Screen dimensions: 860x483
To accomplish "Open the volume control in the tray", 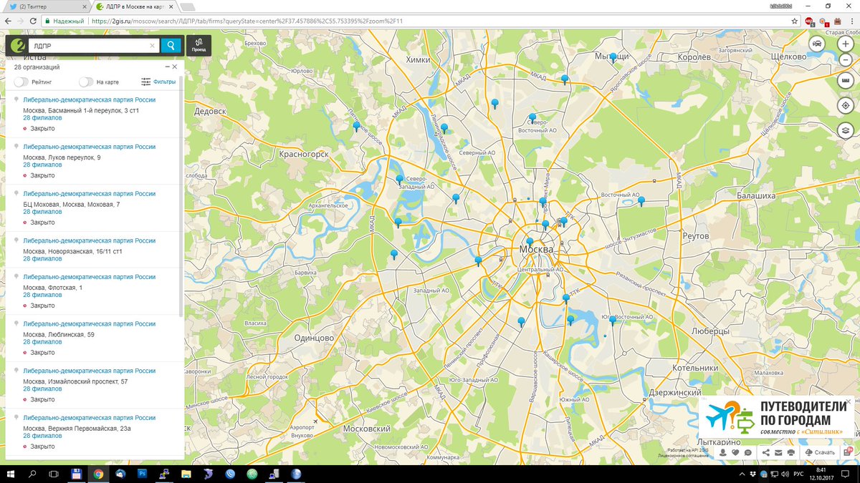I will tap(785, 474).
